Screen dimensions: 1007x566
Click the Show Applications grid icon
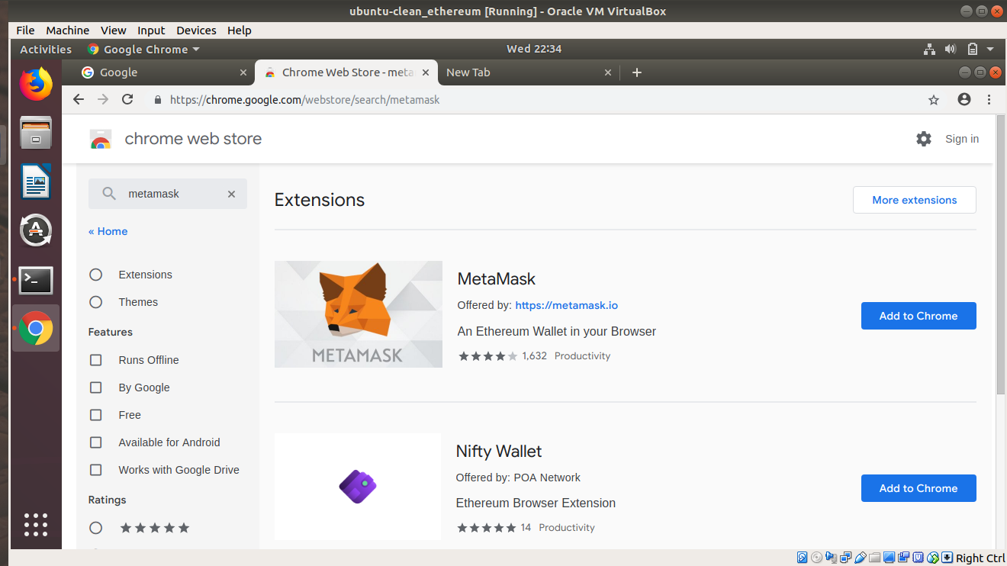coord(36,525)
